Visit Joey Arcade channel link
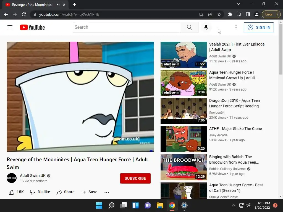 [218, 135]
